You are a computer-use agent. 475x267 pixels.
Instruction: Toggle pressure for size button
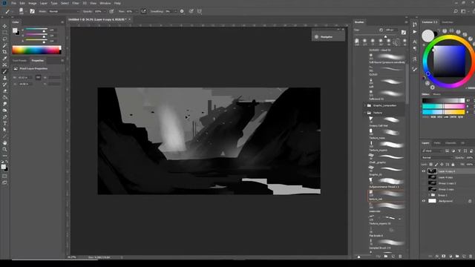191,11
